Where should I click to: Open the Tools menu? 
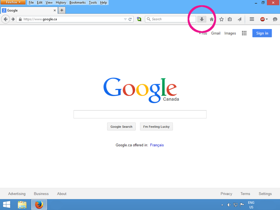(93, 2)
